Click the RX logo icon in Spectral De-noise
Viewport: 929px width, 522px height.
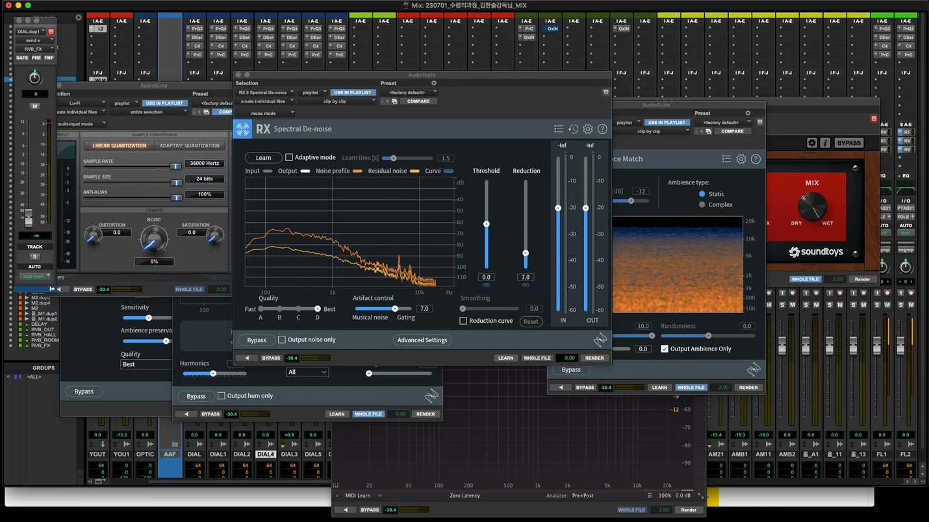click(x=243, y=129)
